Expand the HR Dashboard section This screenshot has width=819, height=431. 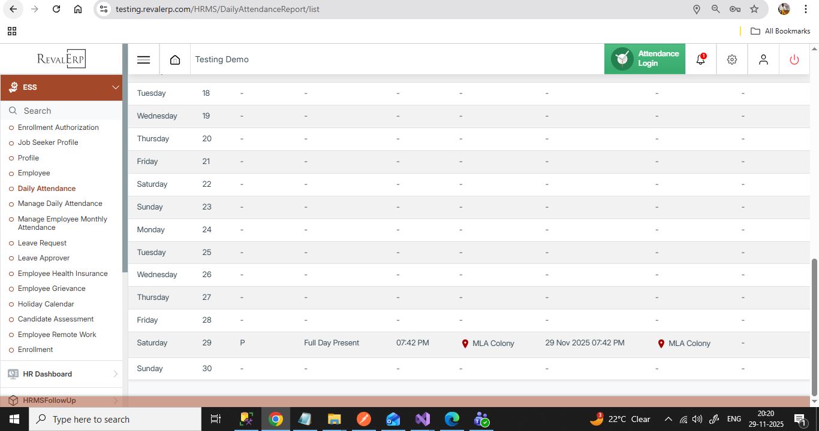pyautogui.click(x=115, y=374)
